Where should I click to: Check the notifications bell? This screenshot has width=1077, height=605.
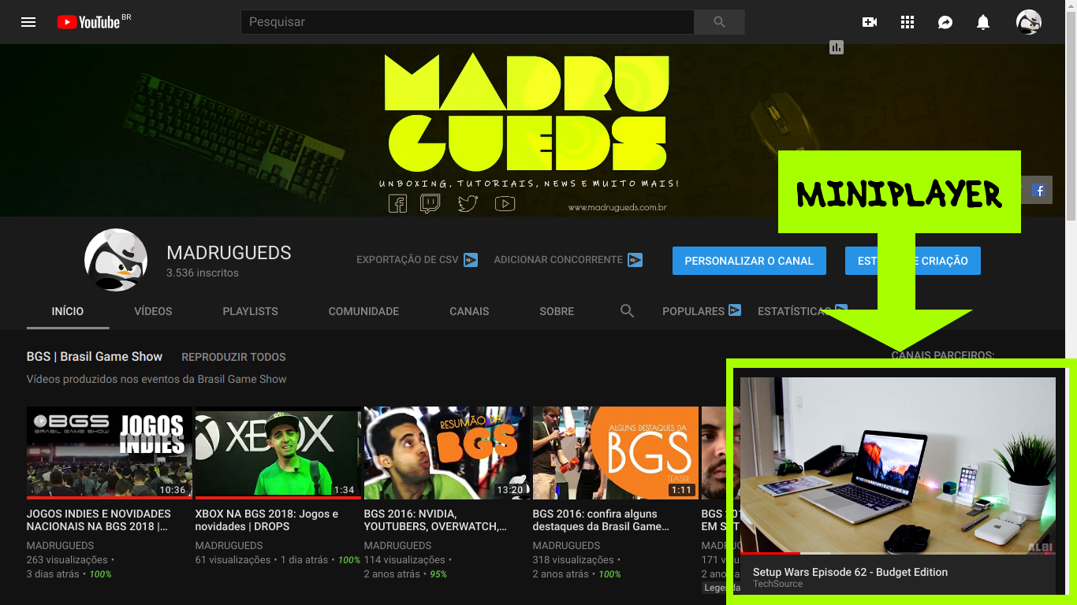[x=982, y=21]
